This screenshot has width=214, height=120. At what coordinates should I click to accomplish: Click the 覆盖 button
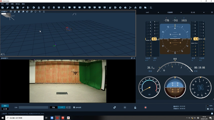point(54,107)
